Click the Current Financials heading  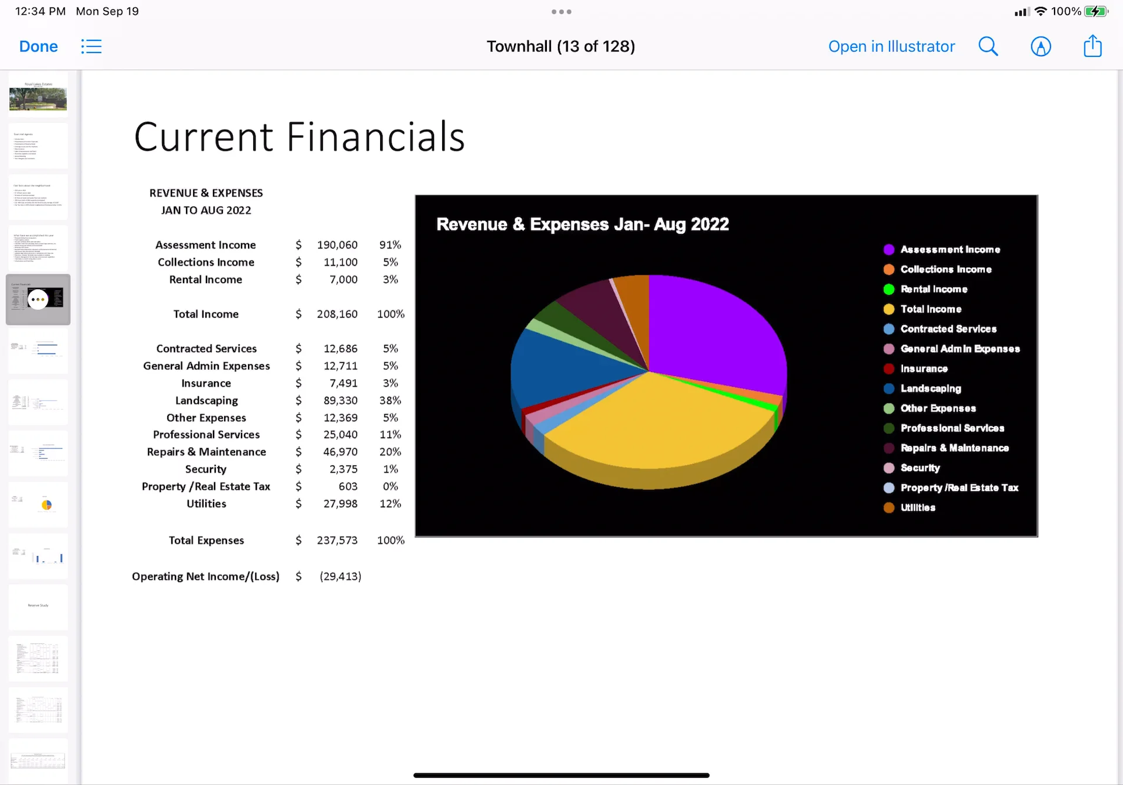click(299, 137)
